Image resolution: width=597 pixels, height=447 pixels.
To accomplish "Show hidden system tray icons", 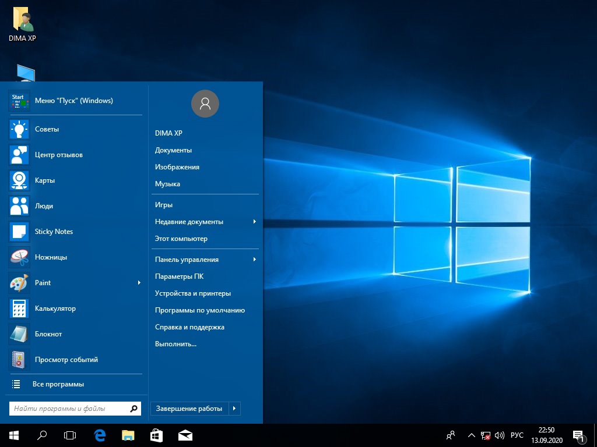I will point(471,435).
